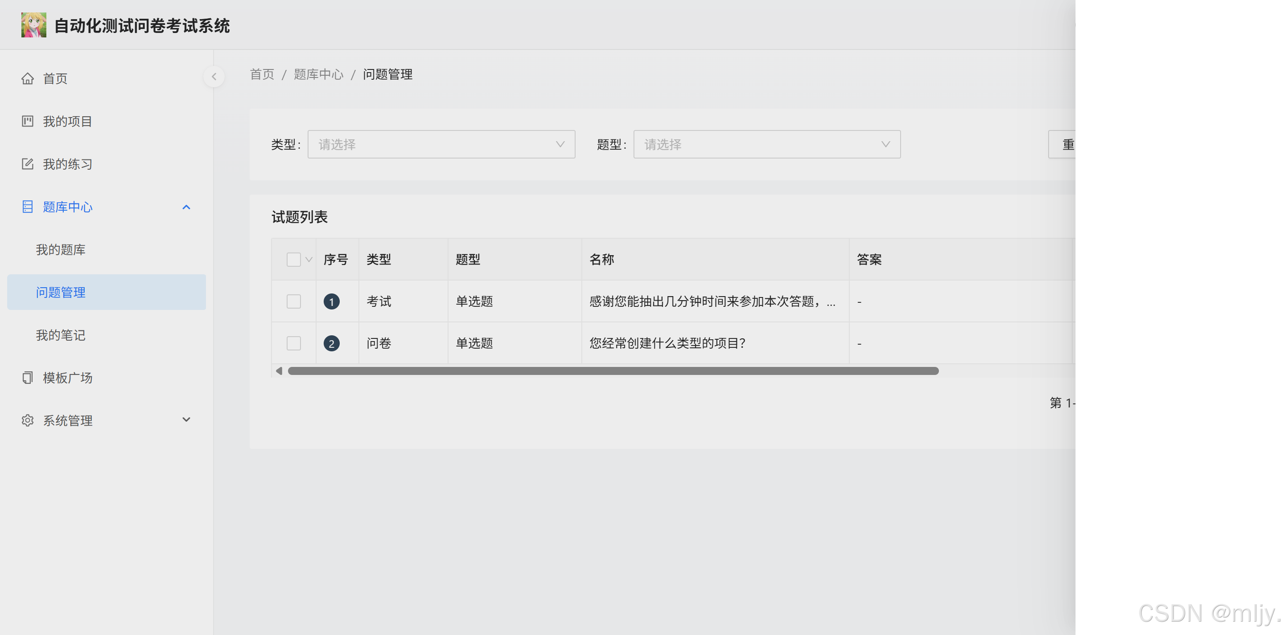1284x635 pixels.
Task: Expand the 系统管理 submenu arrow
Action: [x=186, y=420]
